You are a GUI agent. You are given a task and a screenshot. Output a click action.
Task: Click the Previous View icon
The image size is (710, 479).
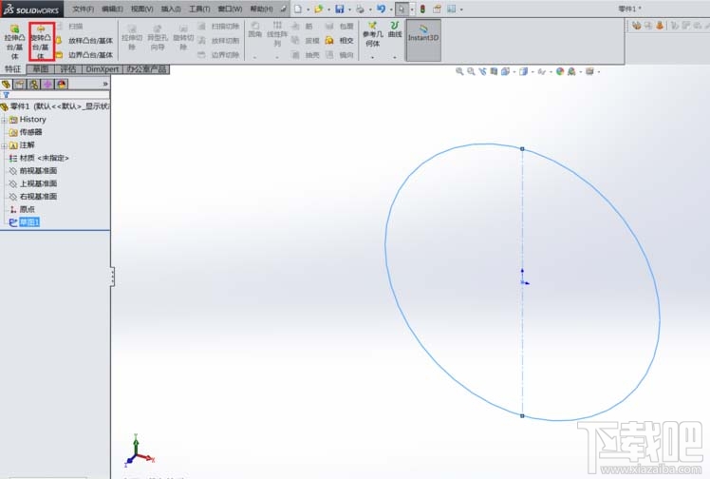[482, 71]
